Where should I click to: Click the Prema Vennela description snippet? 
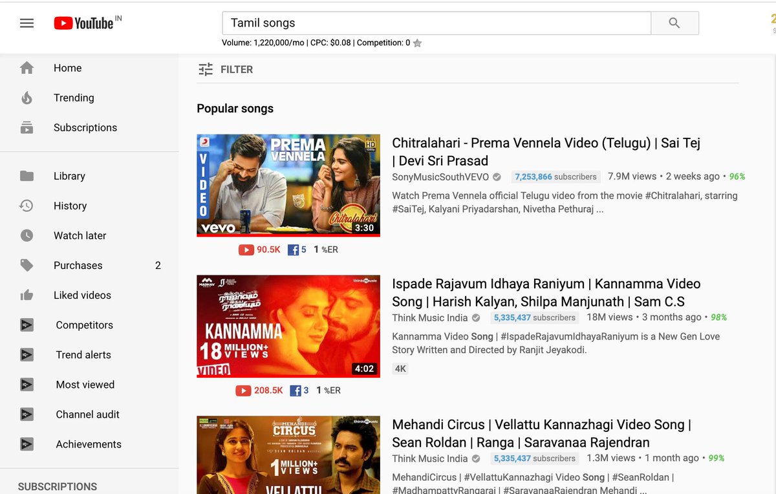pos(565,202)
